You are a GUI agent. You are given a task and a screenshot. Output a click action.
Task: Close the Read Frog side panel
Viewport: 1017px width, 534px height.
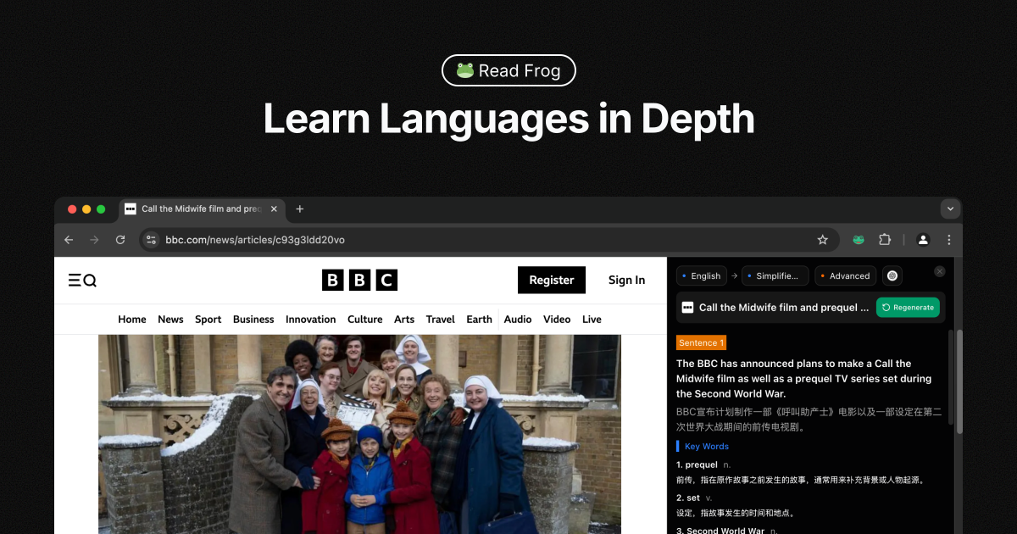coord(939,271)
